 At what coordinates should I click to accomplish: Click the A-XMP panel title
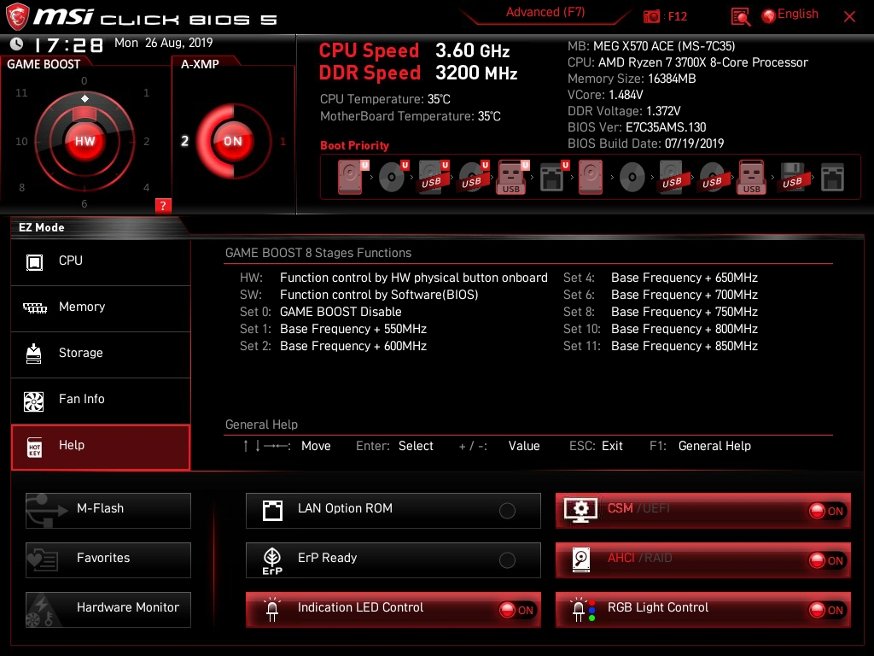(200, 64)
